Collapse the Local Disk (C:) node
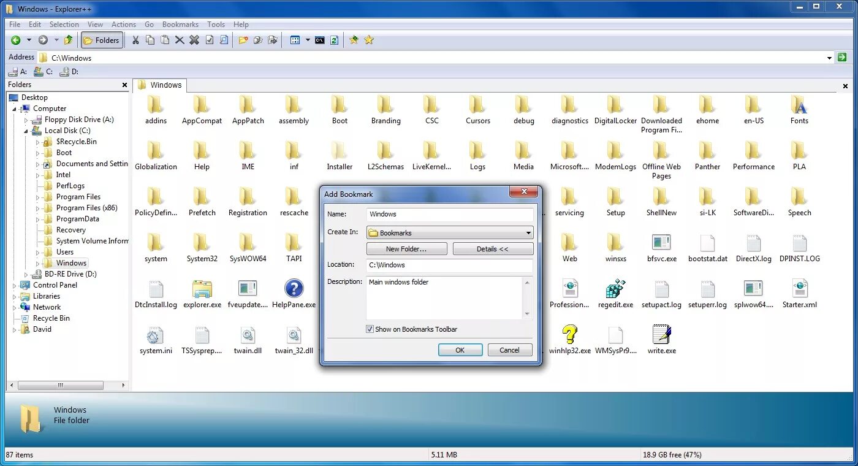 [x=26, y=131]
